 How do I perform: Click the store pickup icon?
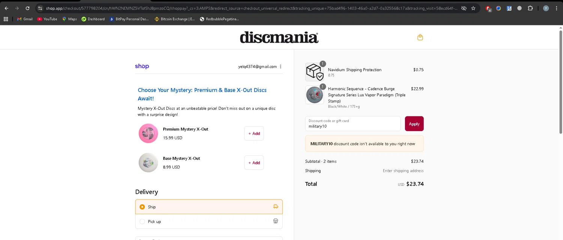275,221
